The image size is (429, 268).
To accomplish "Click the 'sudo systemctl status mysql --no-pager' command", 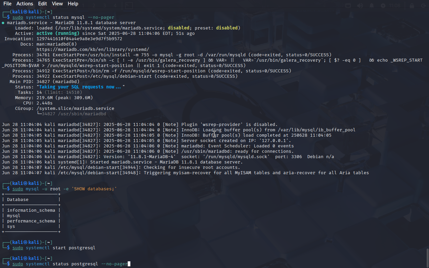I will [63, 17].
